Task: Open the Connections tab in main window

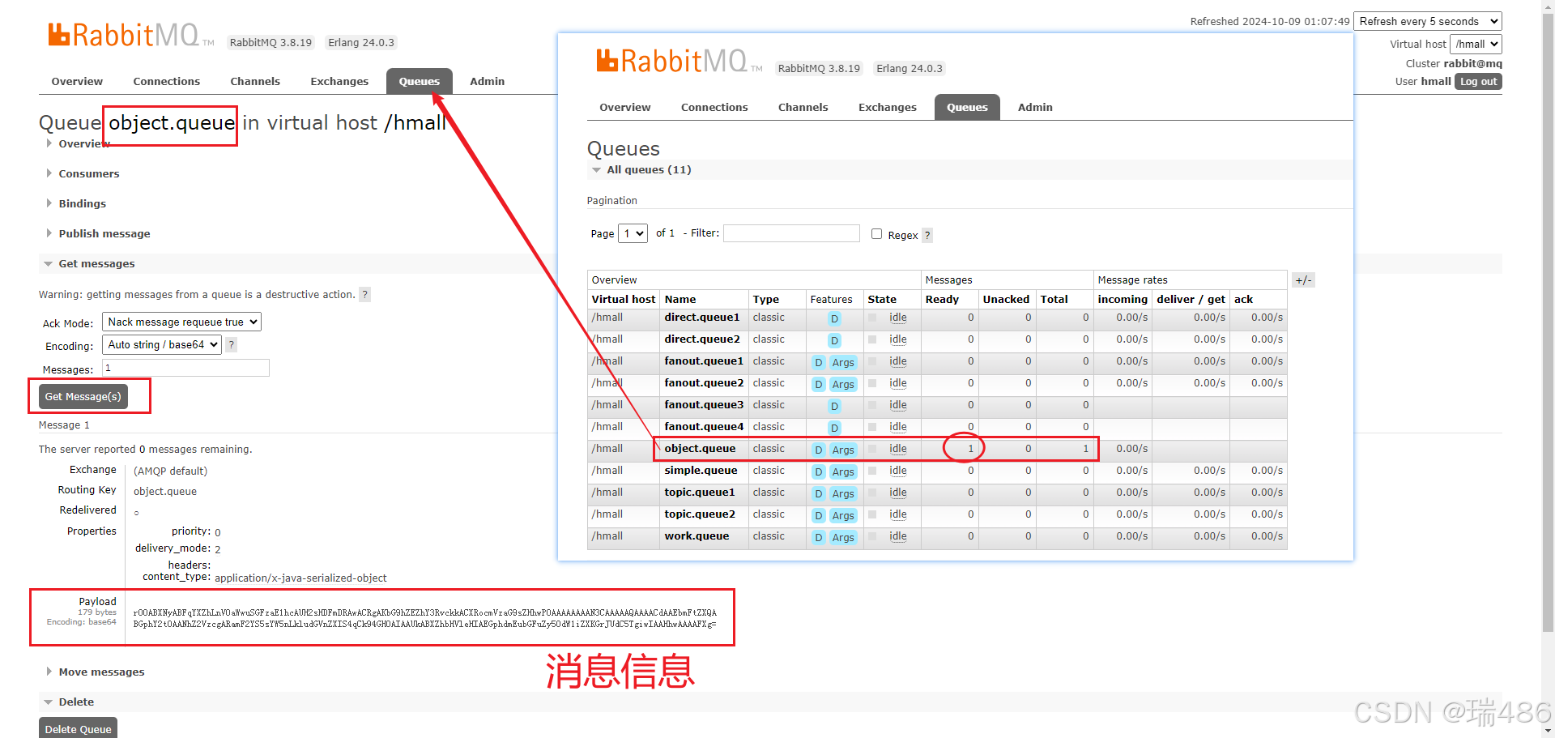Action: 167,82
